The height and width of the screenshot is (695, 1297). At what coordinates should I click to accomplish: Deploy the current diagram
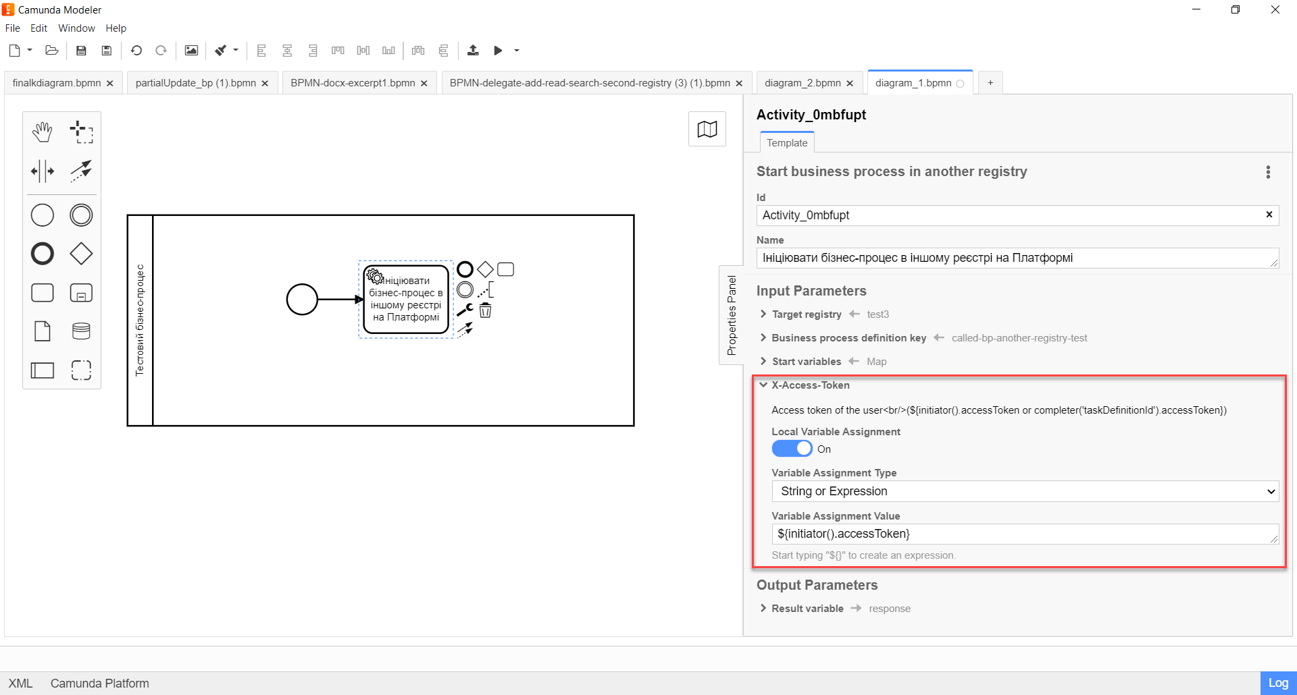pyautogui.click(x=473, y=51)
